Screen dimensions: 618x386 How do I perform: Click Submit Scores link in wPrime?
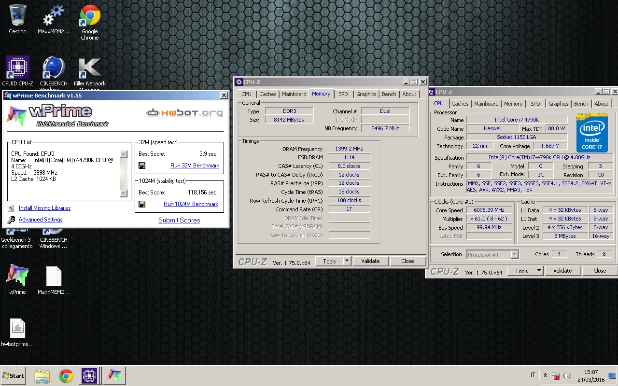tap(179, 220)
